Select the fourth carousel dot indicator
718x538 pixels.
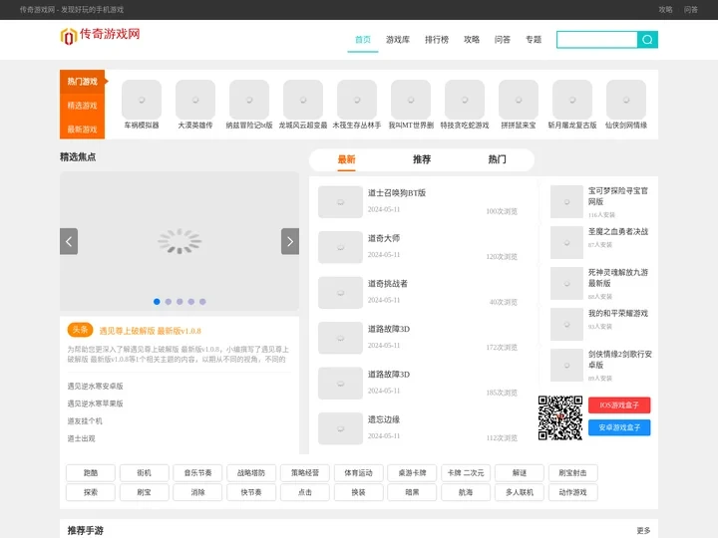point(190,302)
